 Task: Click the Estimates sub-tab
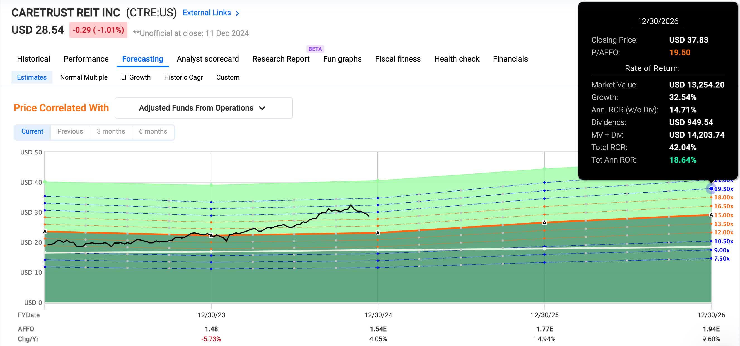pos(32,77)
